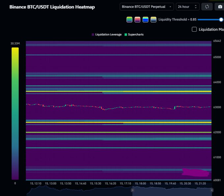The height and width of the screenshot is (196, 224).
Task: Click the 64000 price axis label
Action: [217, 82]
